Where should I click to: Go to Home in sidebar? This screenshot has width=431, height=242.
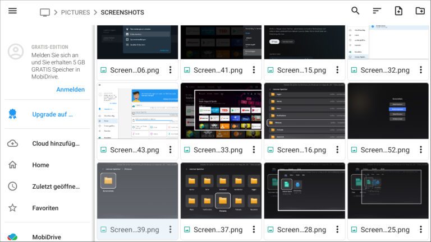click(x=40, y=165)
